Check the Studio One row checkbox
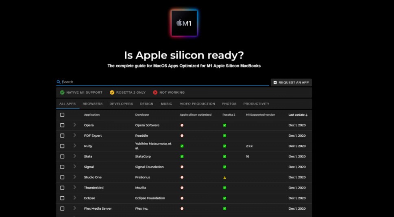The height and width of the screenshot is (217, 394). (62, 177)
